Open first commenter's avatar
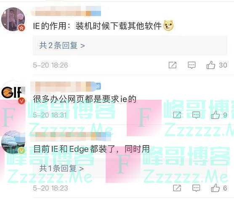The image size is (234, 201). (13, 19)
